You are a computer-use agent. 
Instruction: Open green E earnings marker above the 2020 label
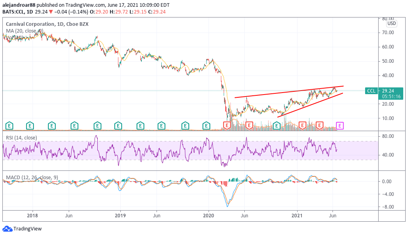coord(206,126)
